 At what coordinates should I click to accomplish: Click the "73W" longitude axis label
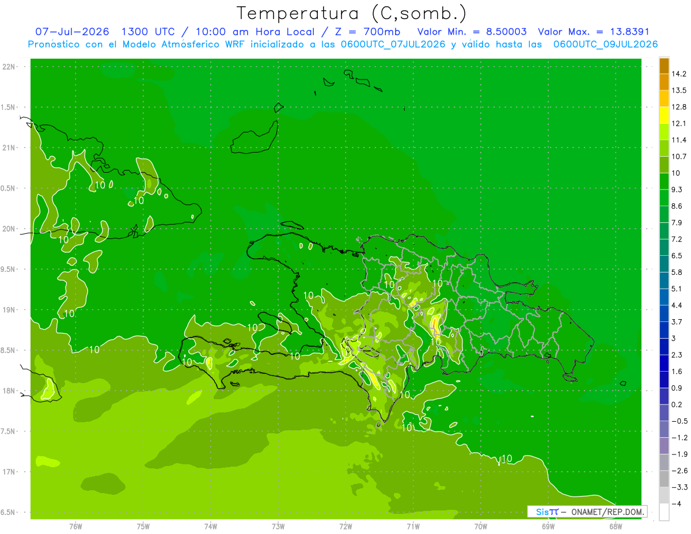(278, 526)
